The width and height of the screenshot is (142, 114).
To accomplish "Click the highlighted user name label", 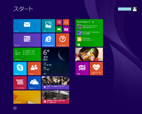I will pos(125,9).
